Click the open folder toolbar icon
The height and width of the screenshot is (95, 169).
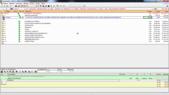click(x=4, y=6)
